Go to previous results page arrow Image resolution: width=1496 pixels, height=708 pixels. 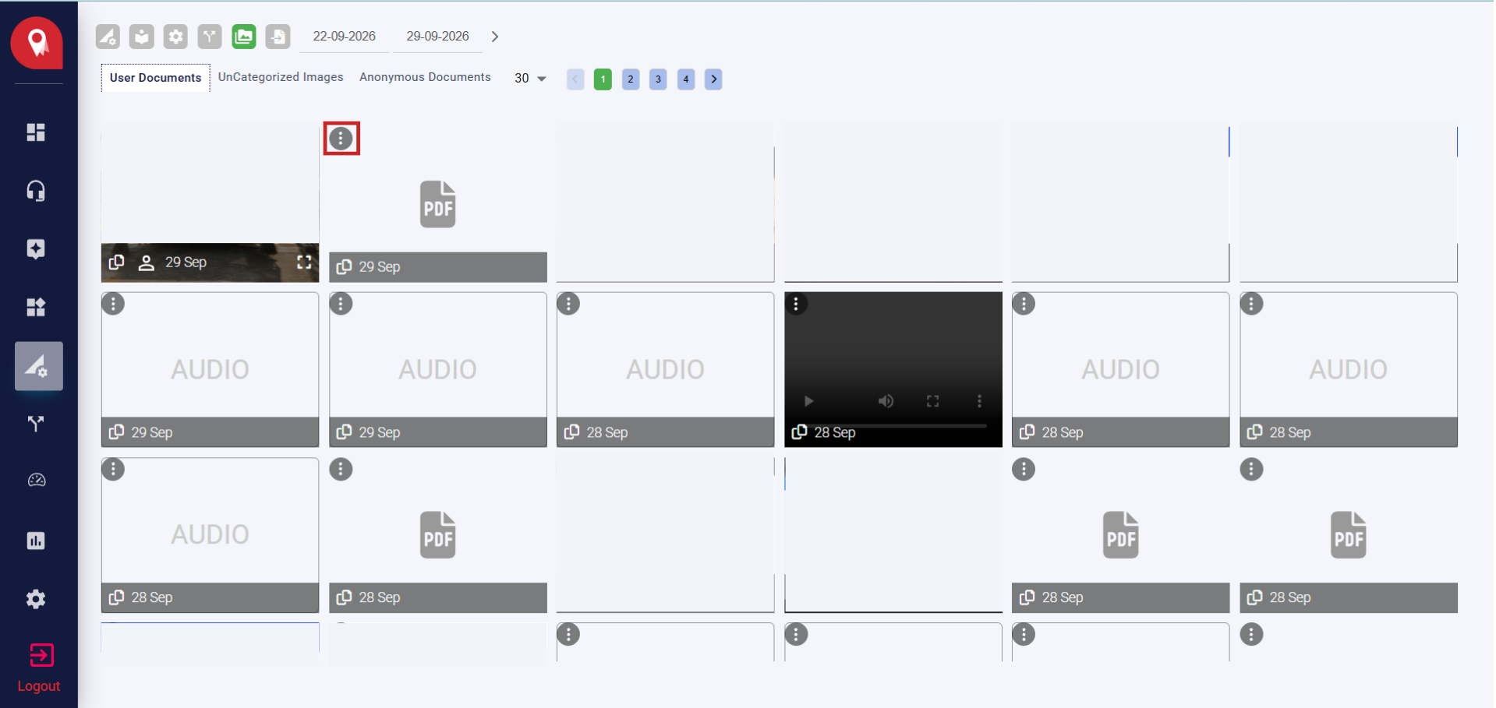[x=575, y=79]
